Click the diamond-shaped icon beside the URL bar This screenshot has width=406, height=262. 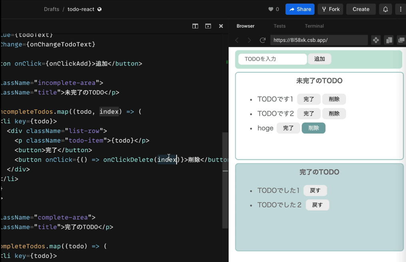(376, 40)
